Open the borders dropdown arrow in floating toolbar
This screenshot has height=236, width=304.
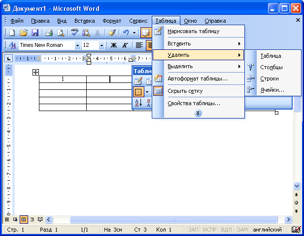147,92
